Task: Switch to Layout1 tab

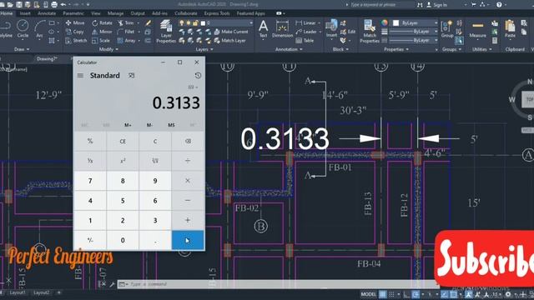Action: coord(17,292)
